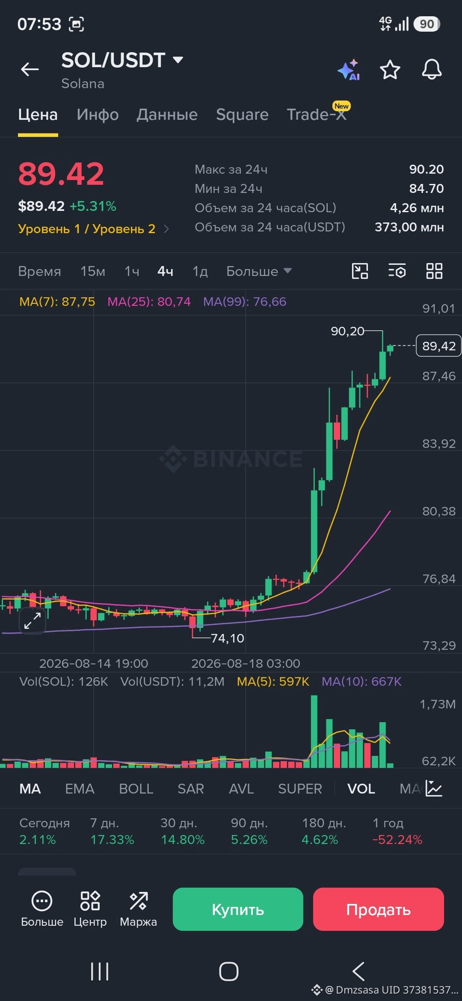The image size is (462, 1001).
Task: Expand the Больше timeframe dropdown
Action: point(259,271)
